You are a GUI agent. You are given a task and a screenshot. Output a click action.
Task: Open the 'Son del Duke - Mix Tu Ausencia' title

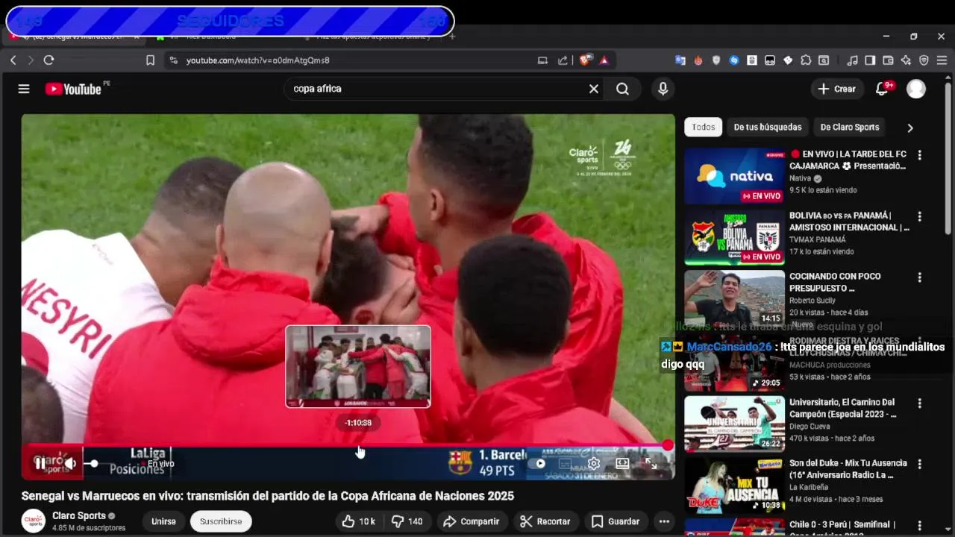click(x=848, y=469)
